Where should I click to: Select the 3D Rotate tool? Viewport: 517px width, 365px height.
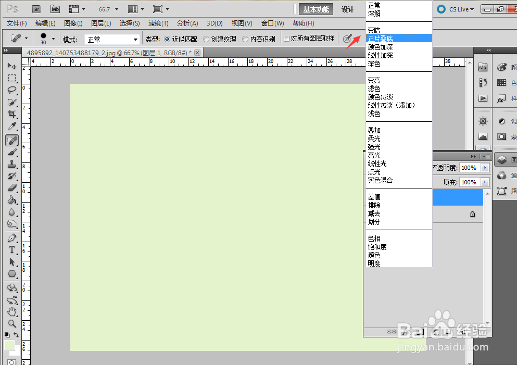pyautogui.click(x=12, y=288)
